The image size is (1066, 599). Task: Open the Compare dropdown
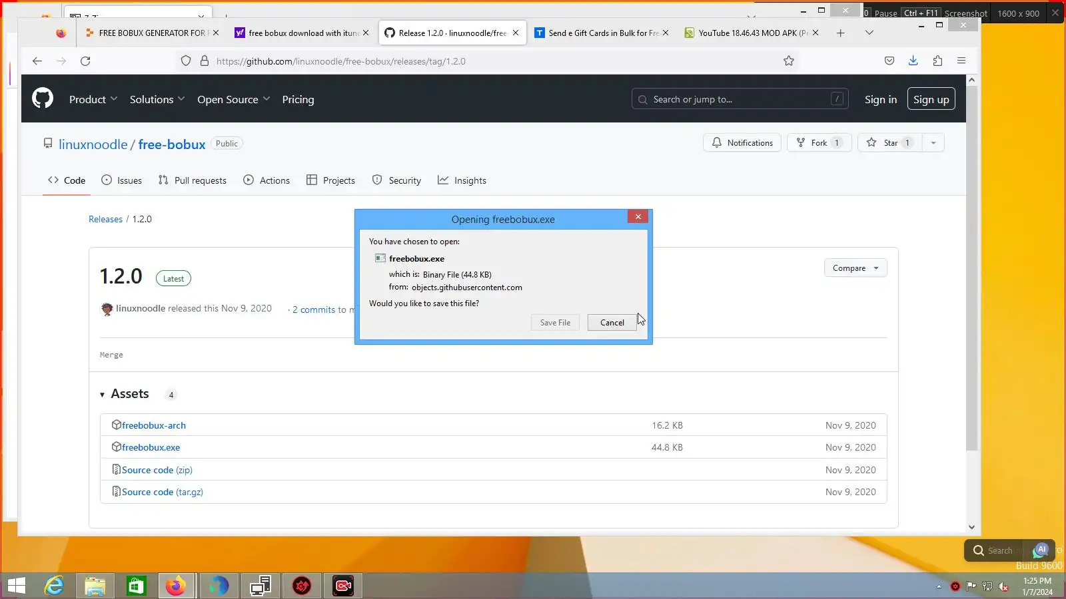click(855, 268)
